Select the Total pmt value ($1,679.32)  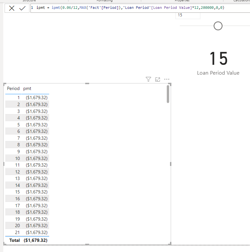36,241
